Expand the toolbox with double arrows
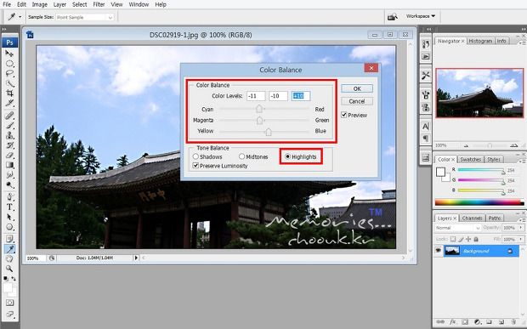The image size is (527, 329). tap(4, 29)
